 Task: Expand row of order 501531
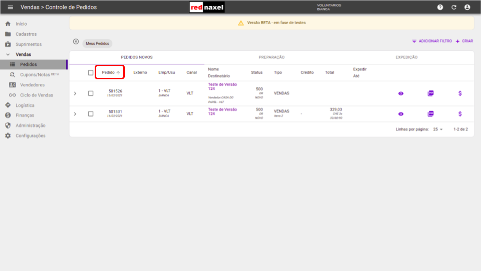pyautogui.click(x=75, y=114)
